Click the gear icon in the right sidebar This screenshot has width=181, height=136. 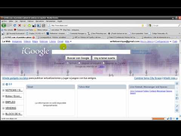[x=177, y=110]
